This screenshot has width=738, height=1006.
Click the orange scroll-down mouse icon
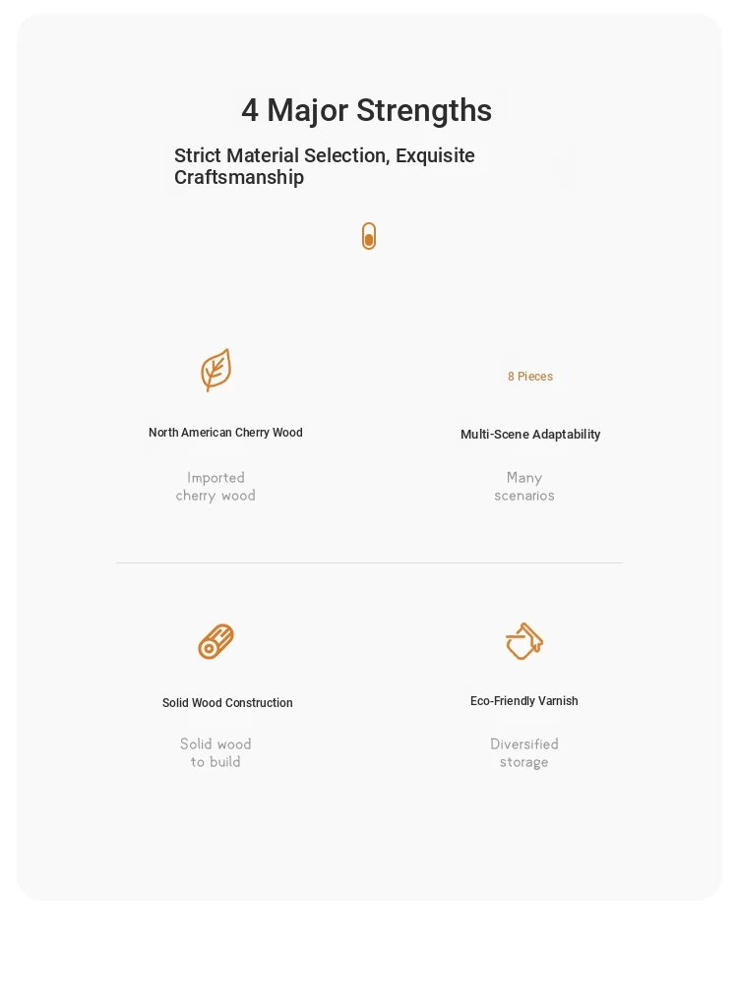coord(368,236)
